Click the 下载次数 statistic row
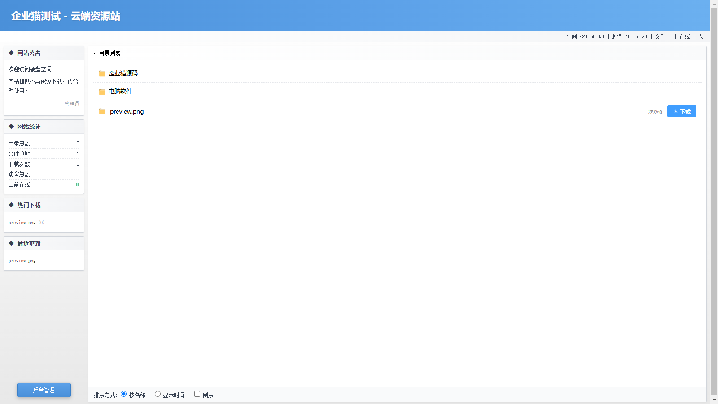The width and height of the screenshot is (718, 404). click(44, 164)
